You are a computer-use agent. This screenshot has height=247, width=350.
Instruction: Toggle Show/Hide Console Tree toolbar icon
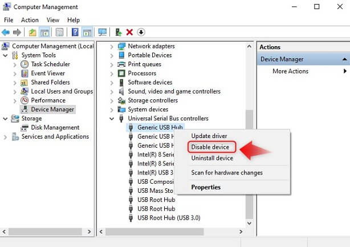click(44, 33)
